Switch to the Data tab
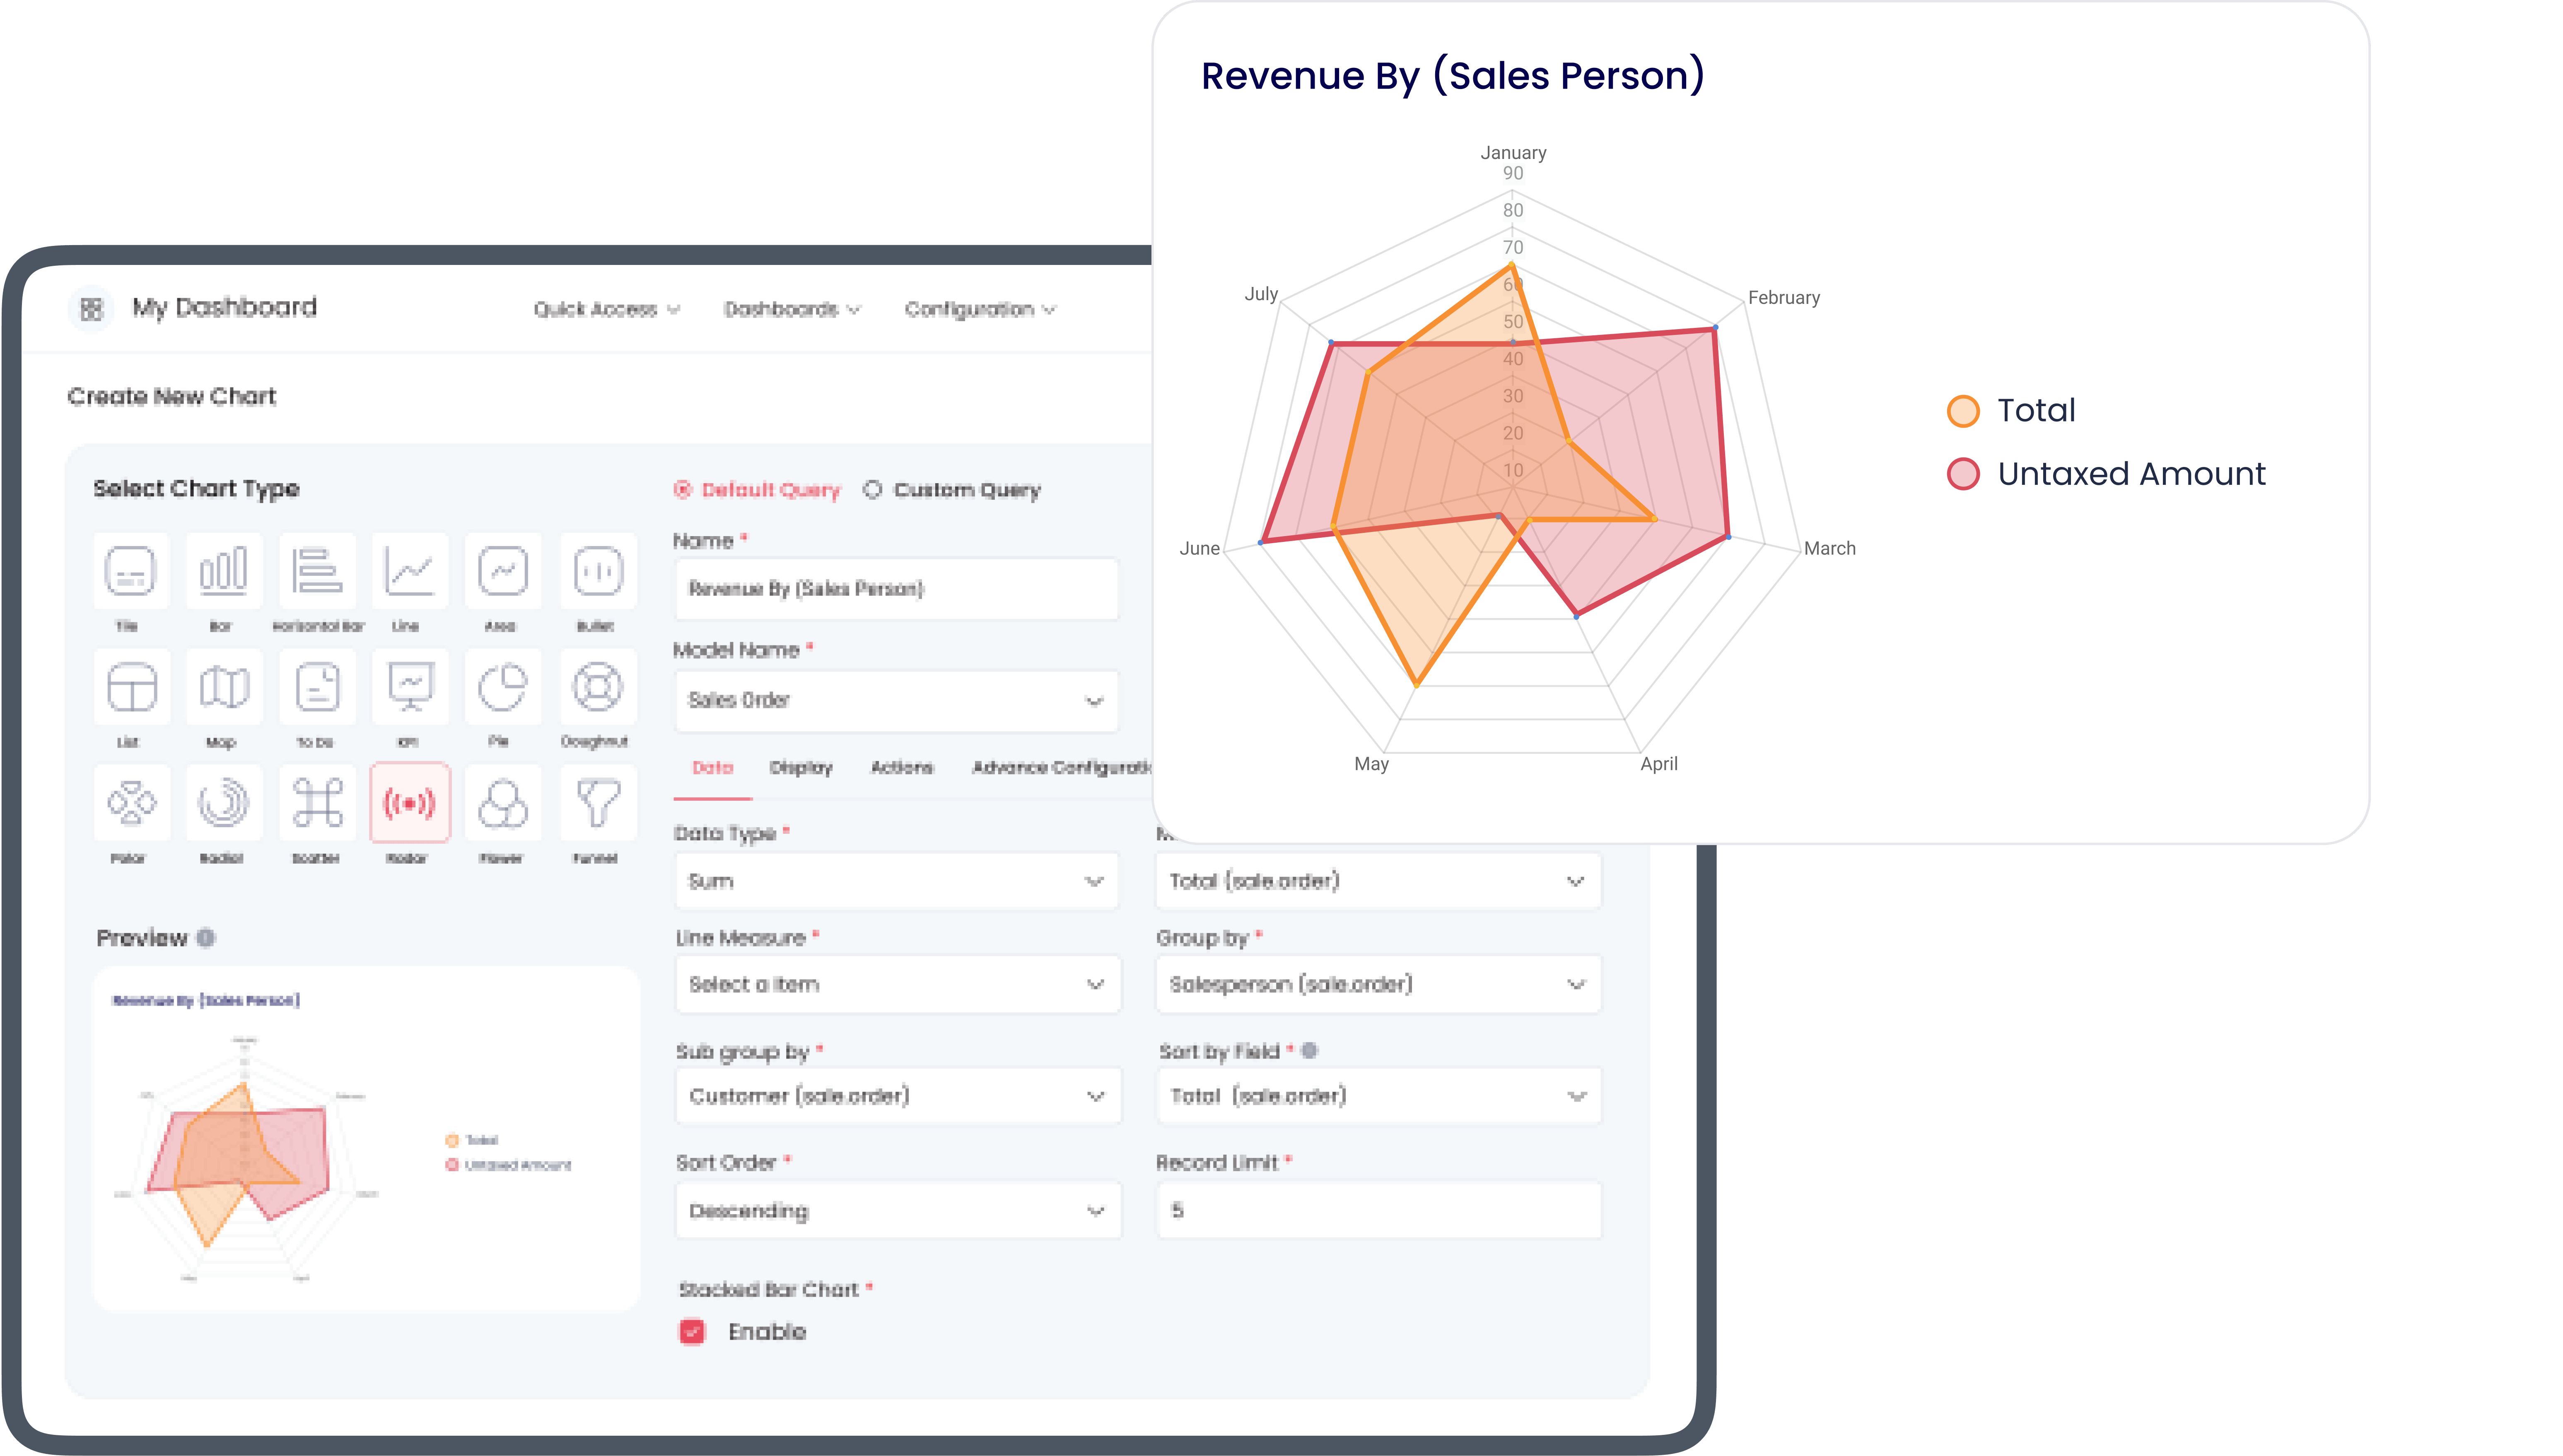This screenshot has width=2563, height=1456. click(712, 768)
